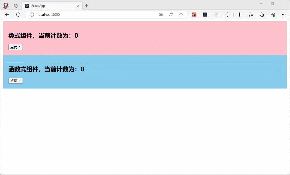Click 点我+1 button in the blue function component
Screen dimensions: 290x175
click(16, 80)
